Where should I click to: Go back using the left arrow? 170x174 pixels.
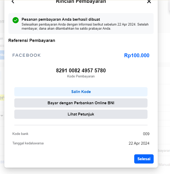click(x=13, y=2)
